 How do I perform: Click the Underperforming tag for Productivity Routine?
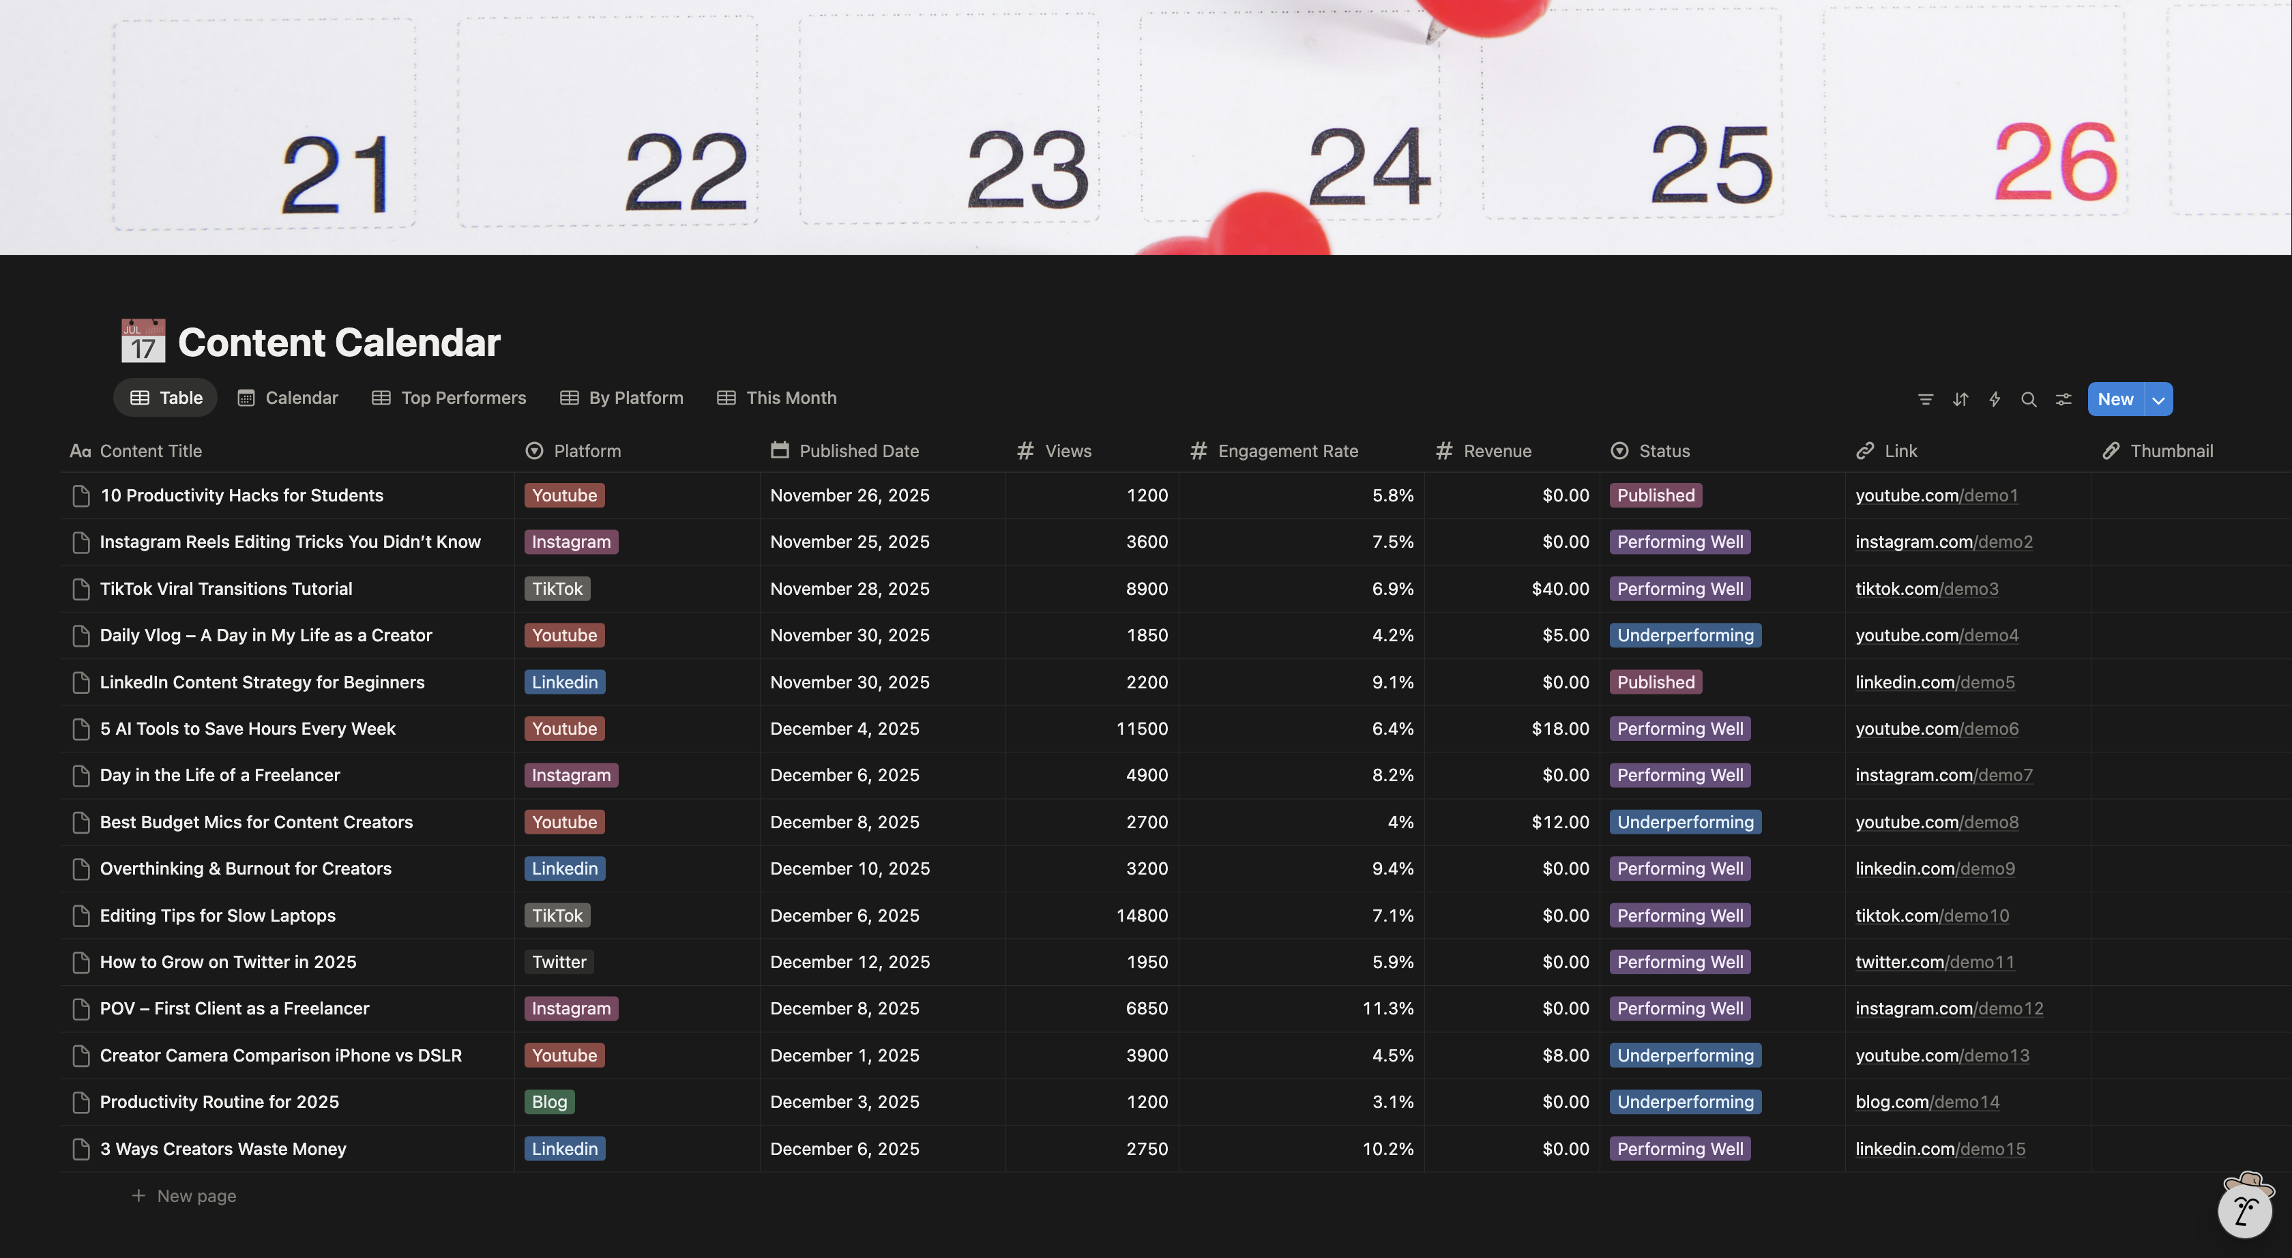coord(1685,1101)
